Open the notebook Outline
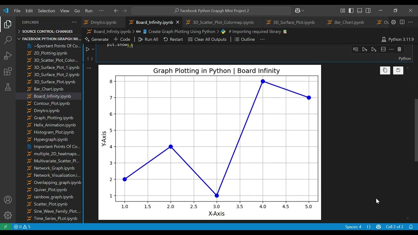Image resolution: width=418 pixels, height=235 pixels. [245, 39]
